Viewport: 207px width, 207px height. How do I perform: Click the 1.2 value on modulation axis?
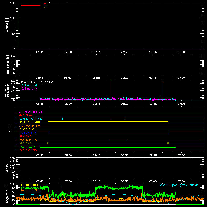(x=13, y=81)
